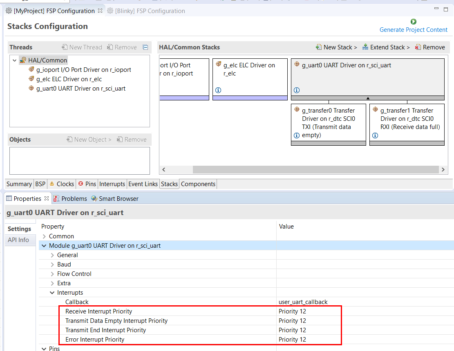The width and height of the screenshot is (454, 351).
Task: Click info icon on g_transfer1 block
Action: pyautogui.click(x=375, y=136)
